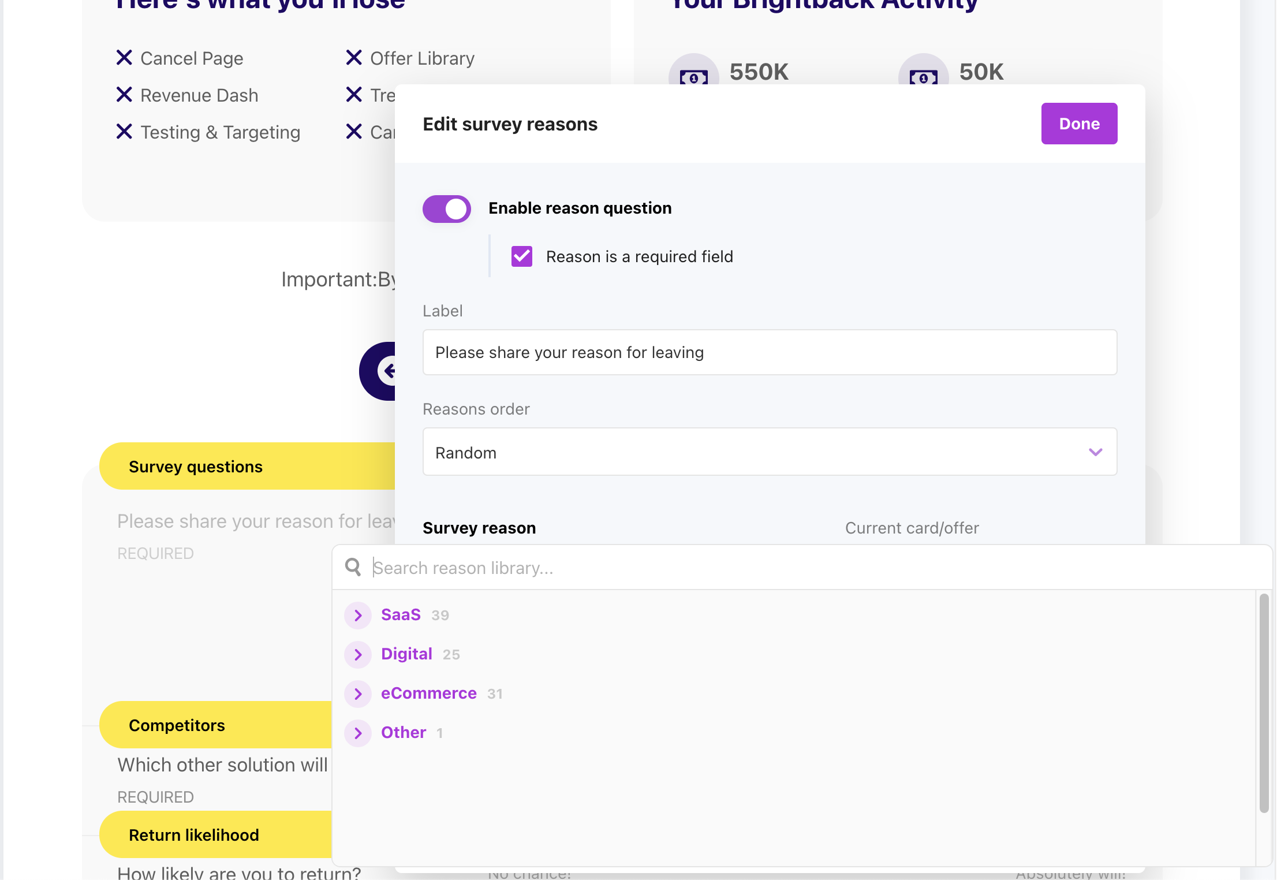Focus the Search reason library field
The image size is (1277, 880).
click(750, 568)
